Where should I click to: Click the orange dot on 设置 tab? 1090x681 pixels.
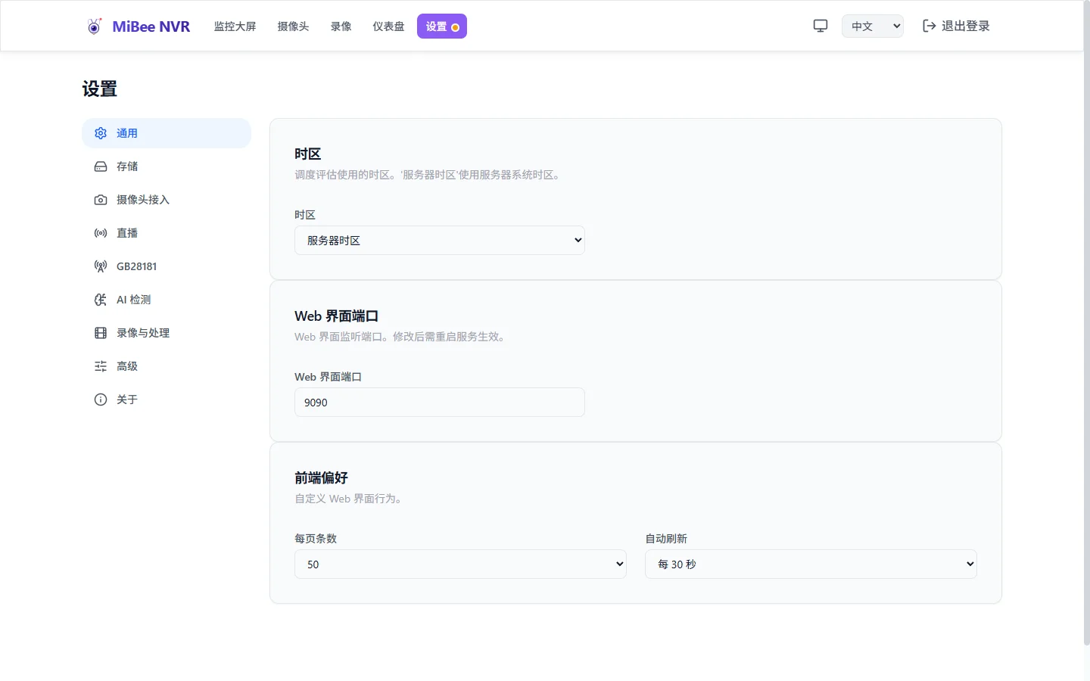point(456,27)
